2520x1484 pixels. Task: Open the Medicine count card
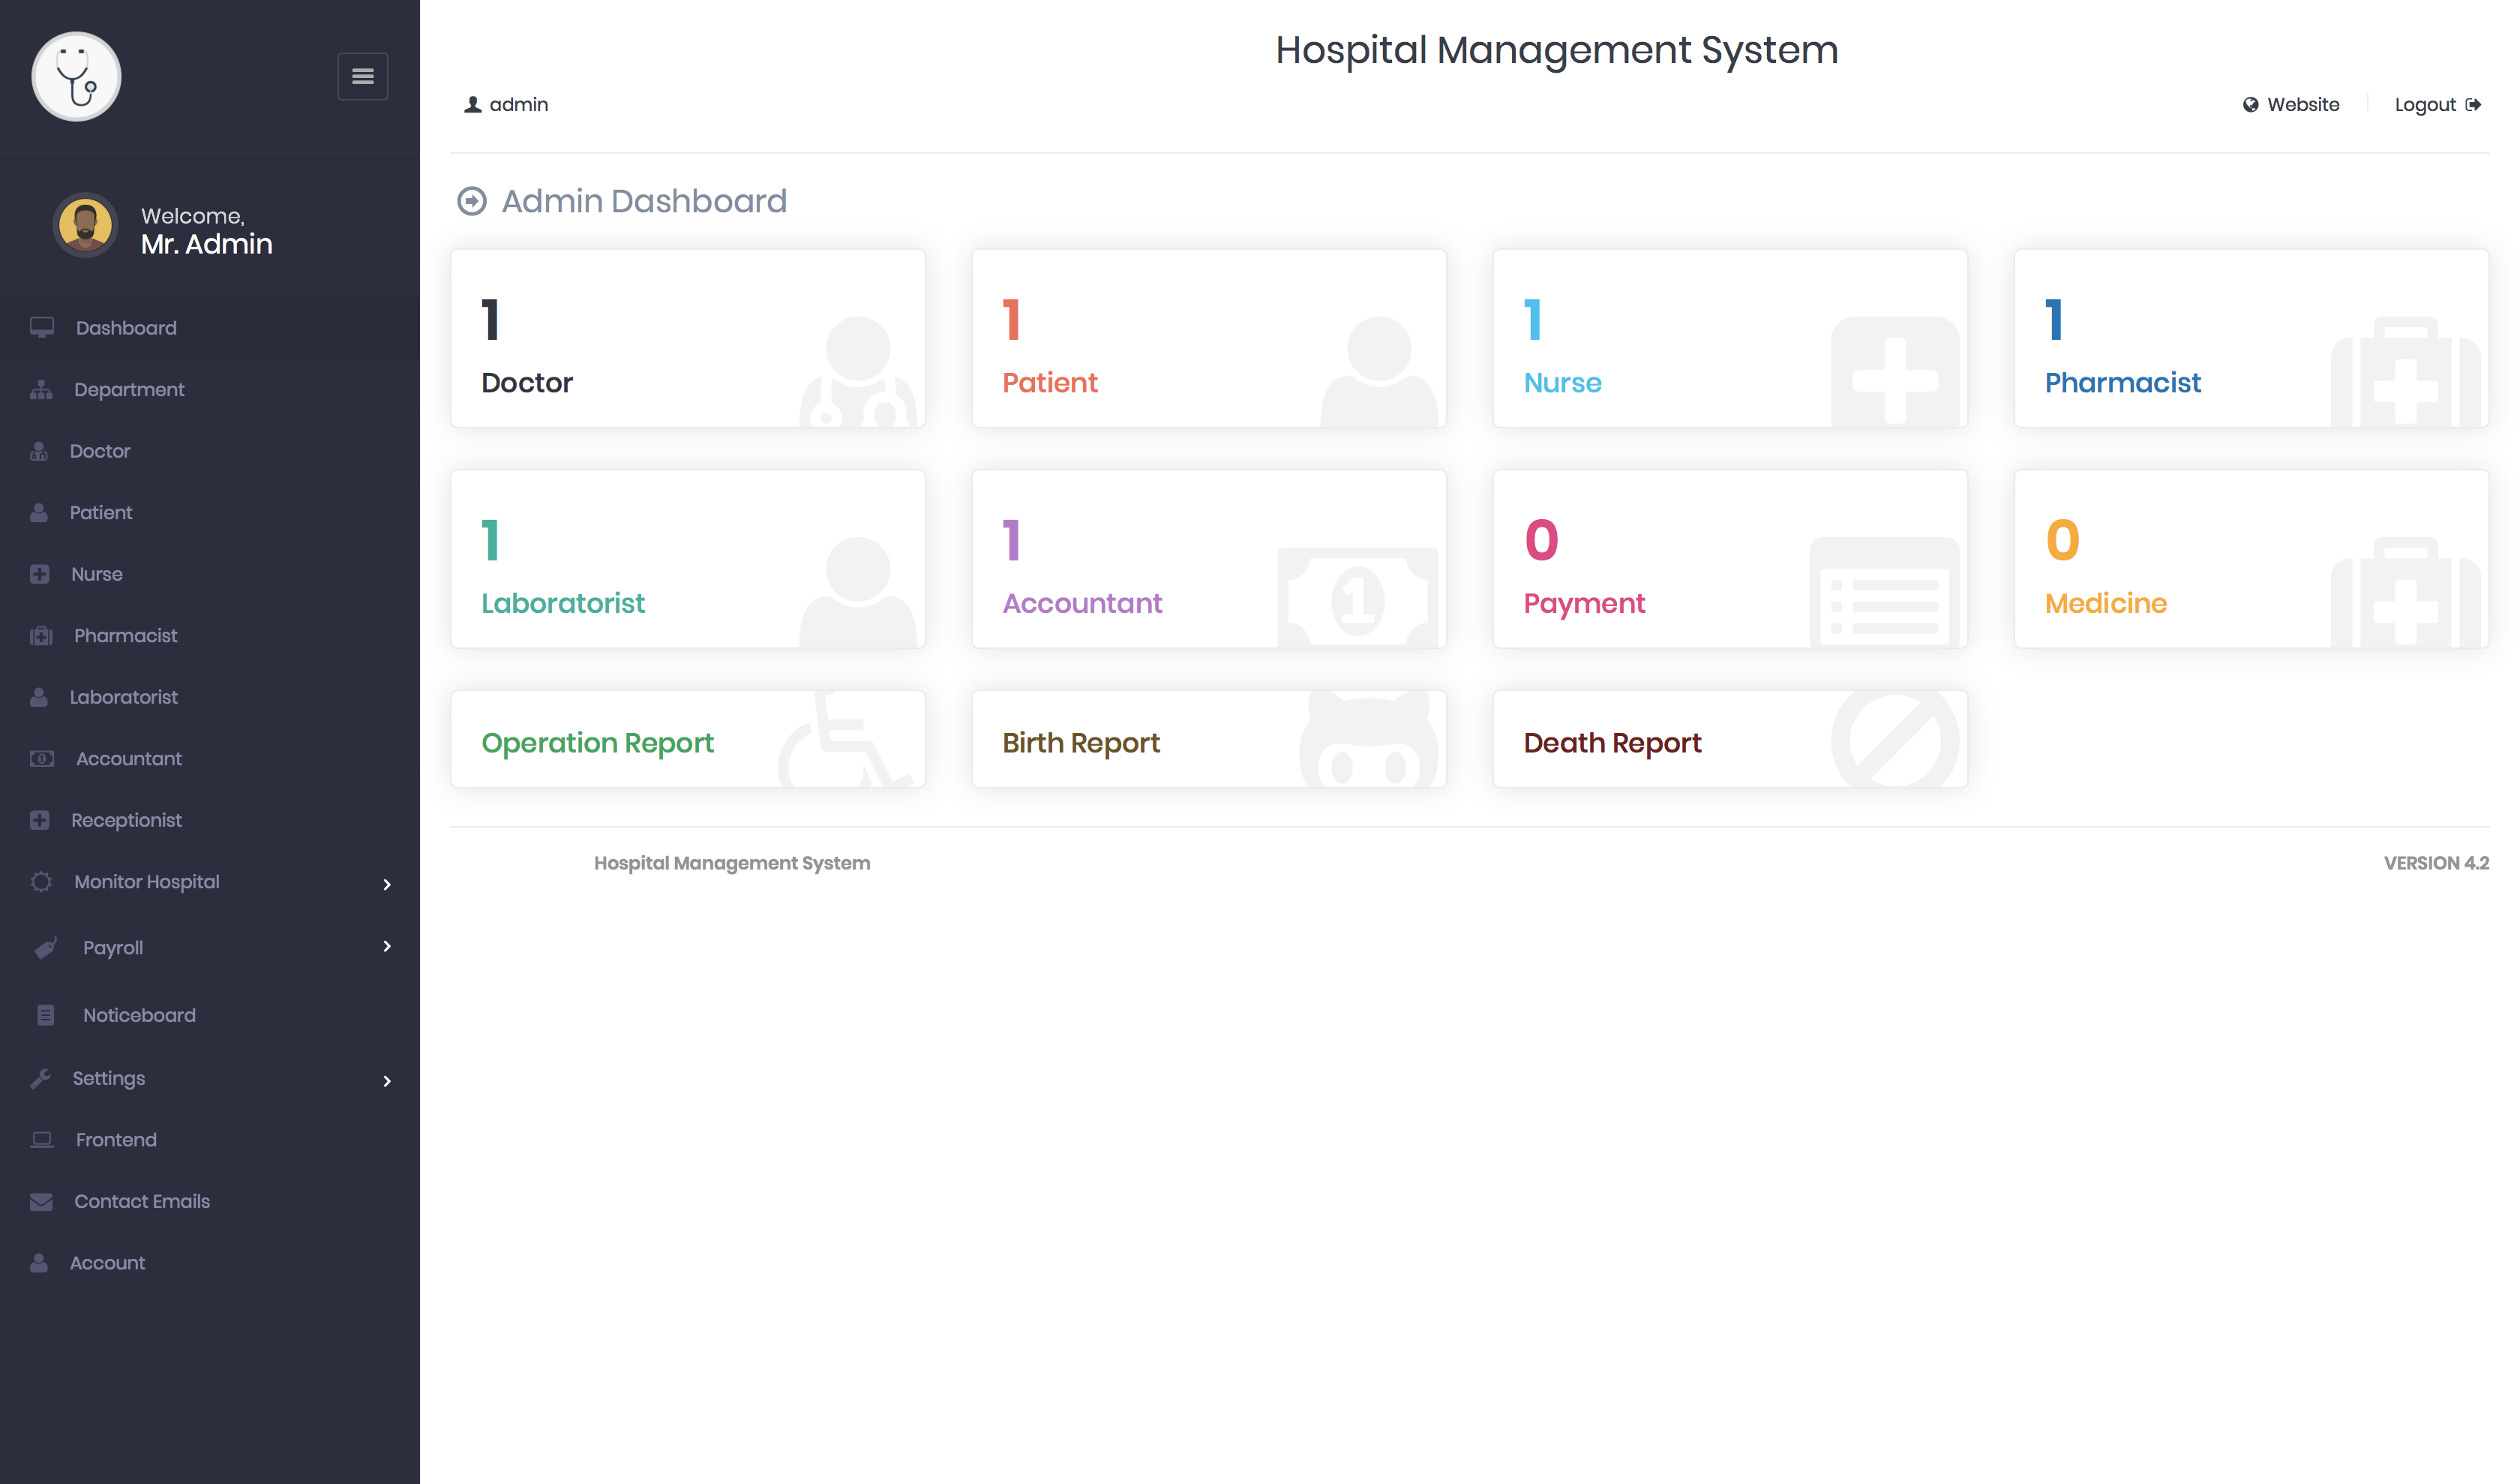2251,559
